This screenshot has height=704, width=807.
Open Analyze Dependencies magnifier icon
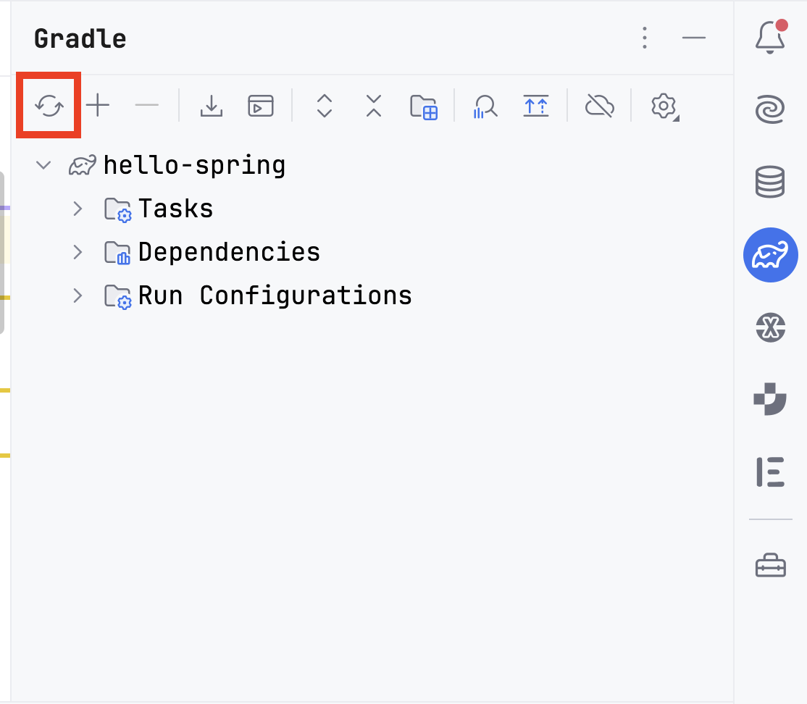click(485, 106)
